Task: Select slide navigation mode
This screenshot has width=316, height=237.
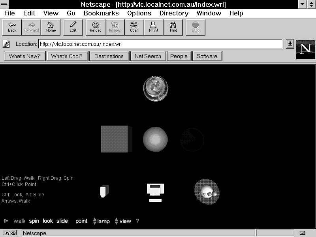Action: (62, 221)
